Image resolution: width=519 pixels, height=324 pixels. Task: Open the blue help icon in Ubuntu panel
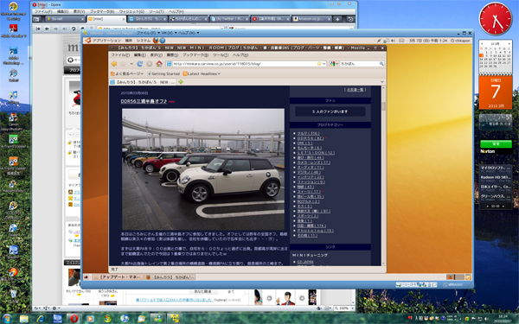[163, 41]
